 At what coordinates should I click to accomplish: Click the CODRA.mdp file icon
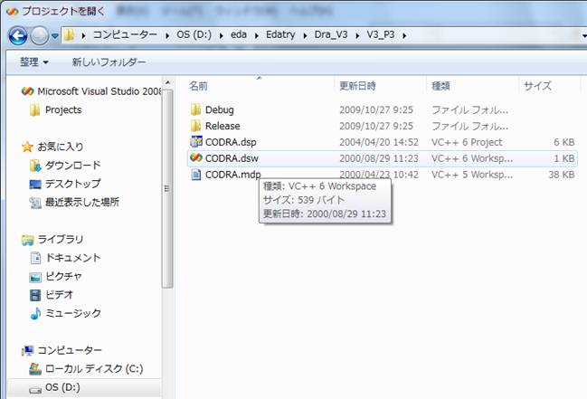point(195,175)
